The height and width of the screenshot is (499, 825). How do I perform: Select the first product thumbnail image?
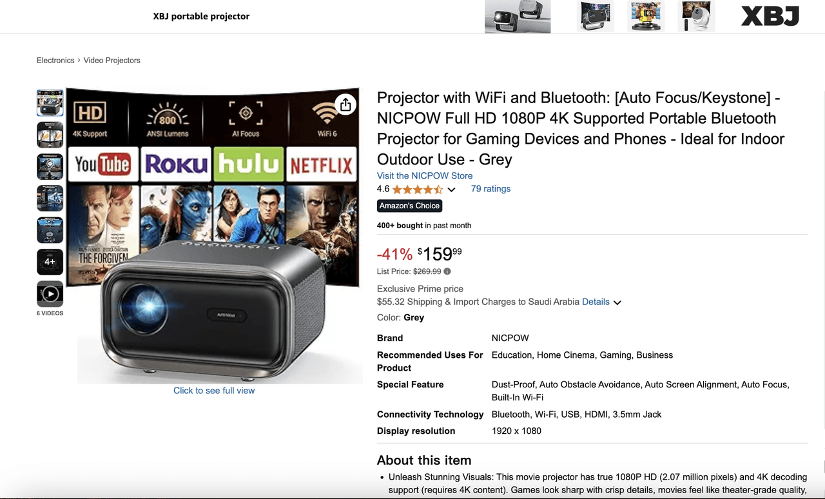click(x=50, y=103)
